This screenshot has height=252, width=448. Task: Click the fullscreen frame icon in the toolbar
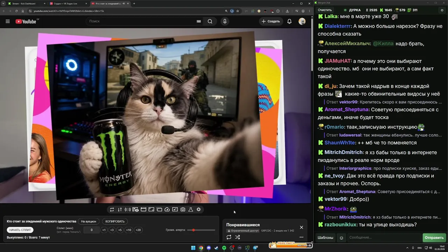coord(151,209)
